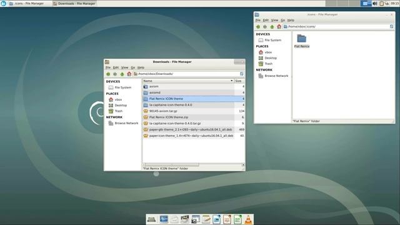Viewport: 400px width, 225px height.
Task: Select the axiom folder row
Action: pyautogui.click(x=193, y=86)
